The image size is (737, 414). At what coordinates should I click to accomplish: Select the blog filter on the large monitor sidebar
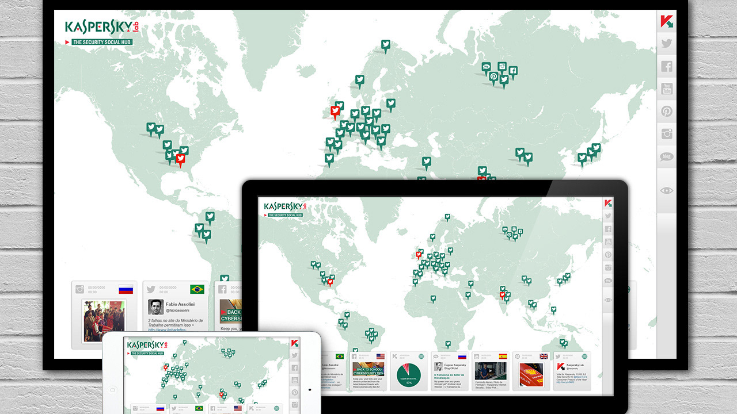coord(667,156)
